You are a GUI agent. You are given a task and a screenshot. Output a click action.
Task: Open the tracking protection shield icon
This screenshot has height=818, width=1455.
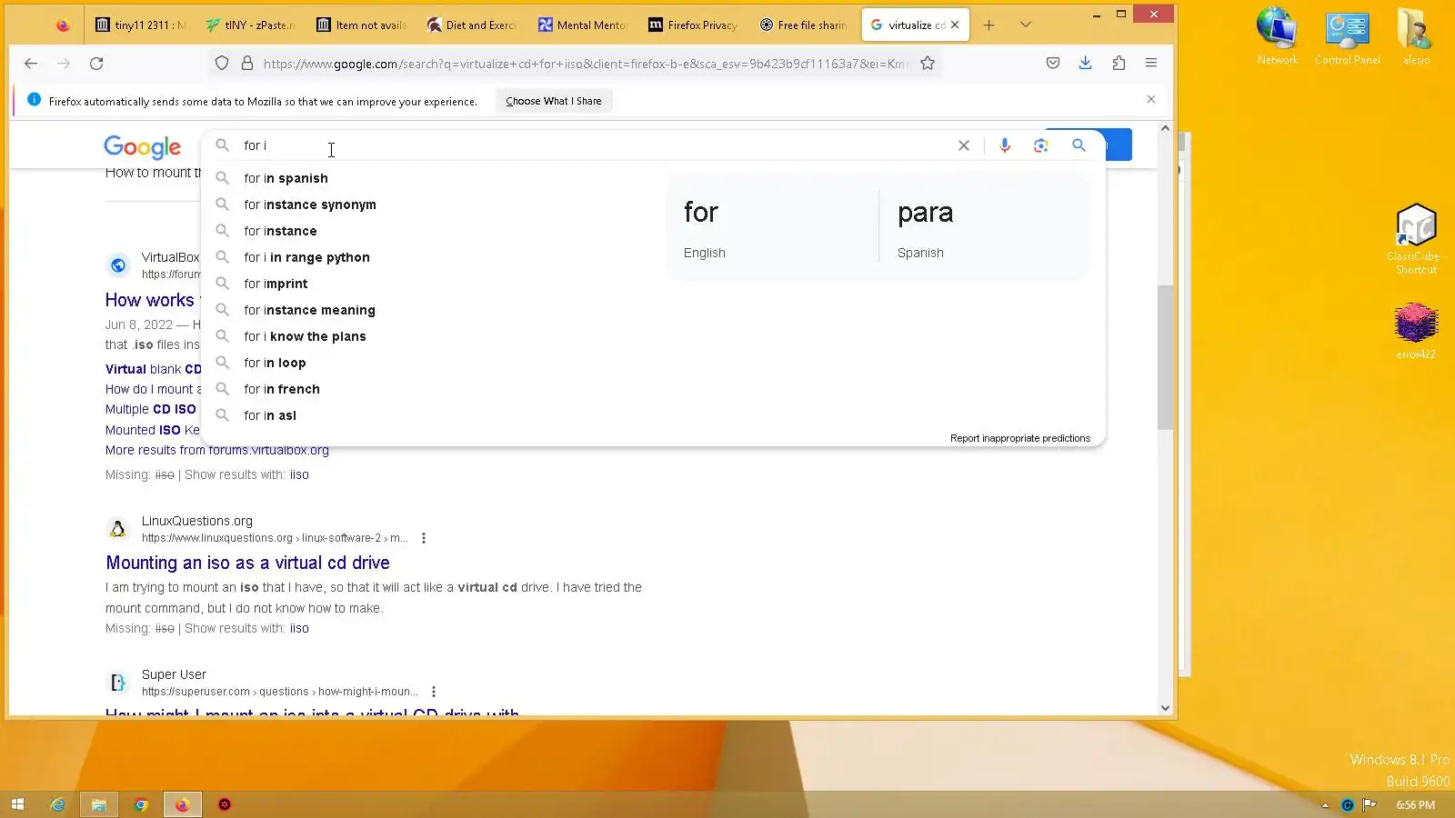(x=222, y=64)
